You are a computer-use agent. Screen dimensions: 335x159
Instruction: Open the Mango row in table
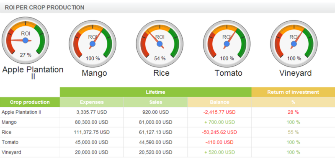[x=167, y=122]
